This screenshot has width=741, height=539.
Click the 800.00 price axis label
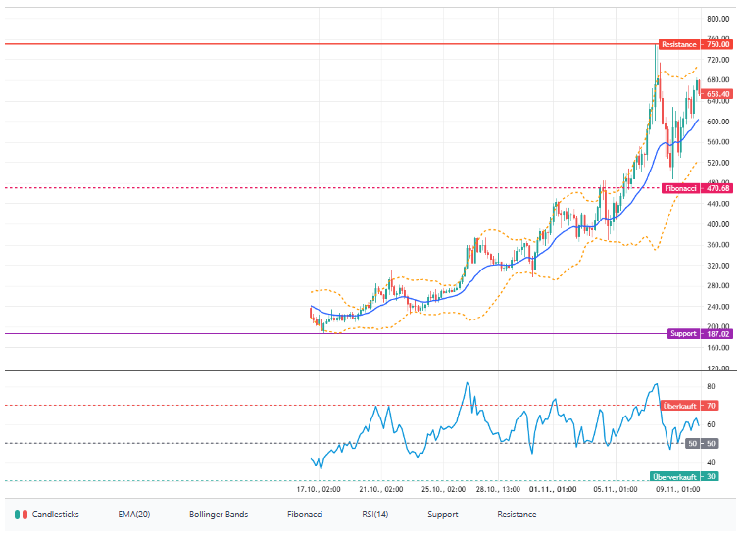click(718, 19)
